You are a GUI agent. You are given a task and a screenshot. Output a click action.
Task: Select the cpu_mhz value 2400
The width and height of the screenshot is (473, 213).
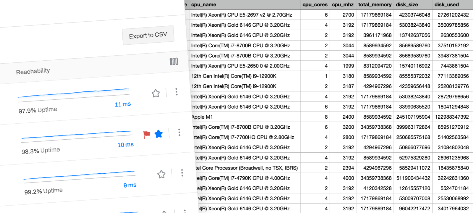pos(348,117)
